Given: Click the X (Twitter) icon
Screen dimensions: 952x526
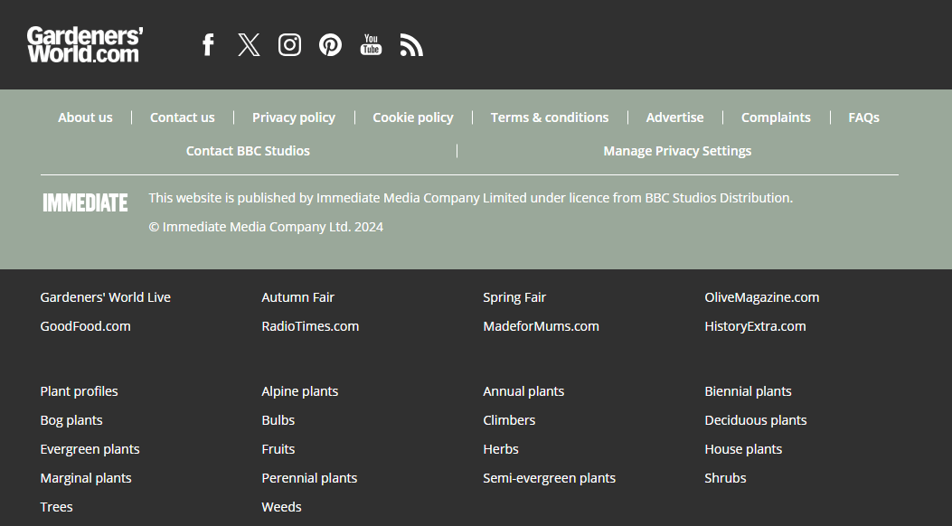Looking at the screenshot, I should point(248,43).
